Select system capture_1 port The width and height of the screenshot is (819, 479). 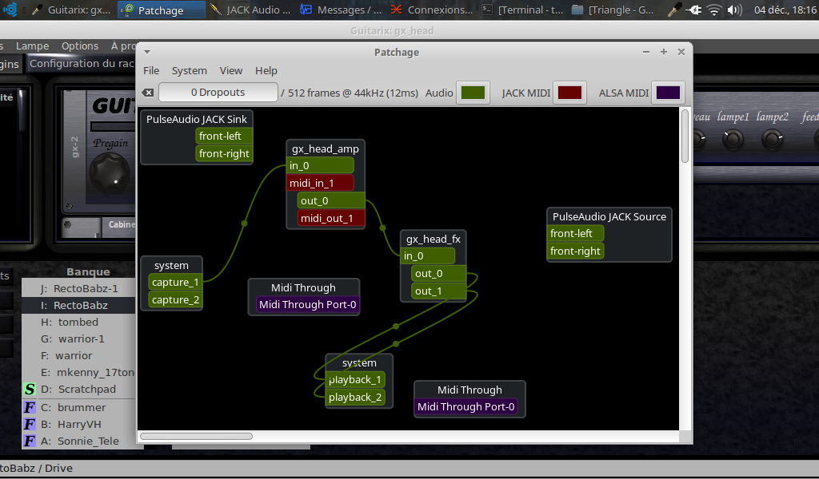point(175,283)
